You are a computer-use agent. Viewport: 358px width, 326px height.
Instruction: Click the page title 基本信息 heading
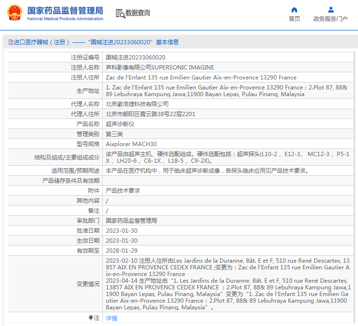coord(167,42)
